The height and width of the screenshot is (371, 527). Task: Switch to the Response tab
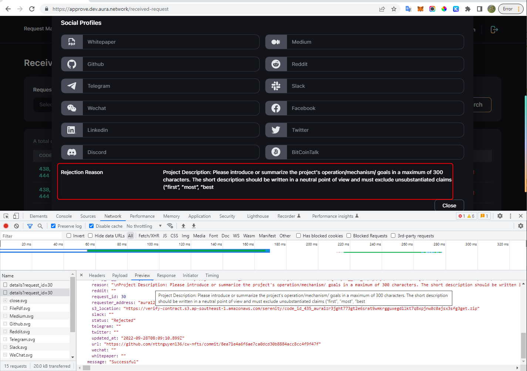(x=166, y=275)
